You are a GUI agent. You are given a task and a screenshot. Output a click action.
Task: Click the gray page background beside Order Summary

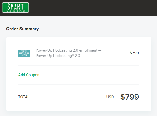click(95, 29)
